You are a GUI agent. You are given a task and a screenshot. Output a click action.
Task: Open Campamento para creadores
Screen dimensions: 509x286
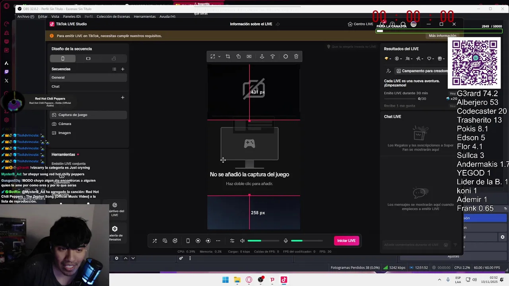tap(422, 71)
